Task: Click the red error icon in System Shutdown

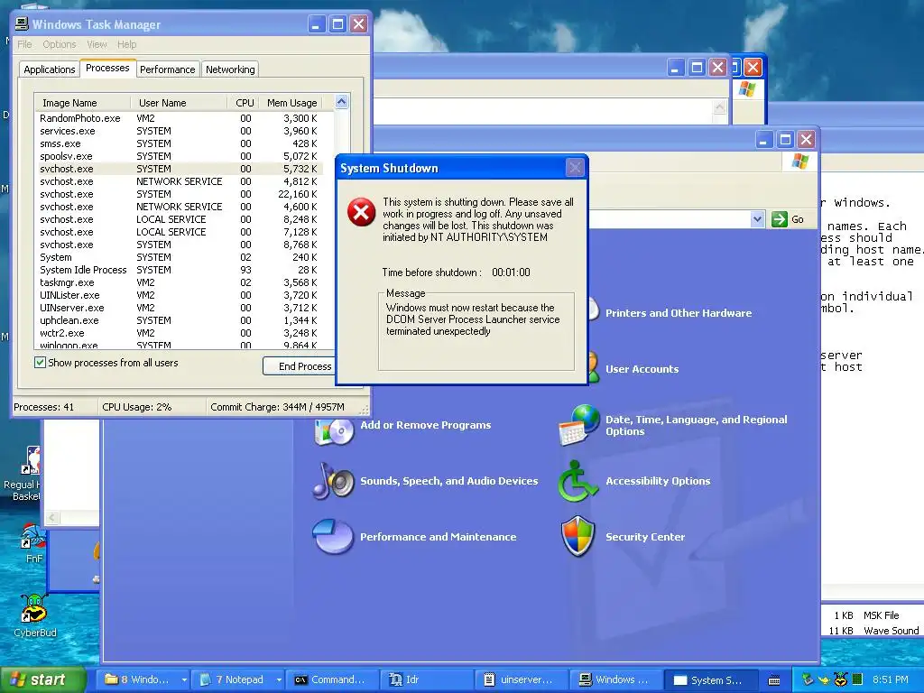Action: point(361,212)
